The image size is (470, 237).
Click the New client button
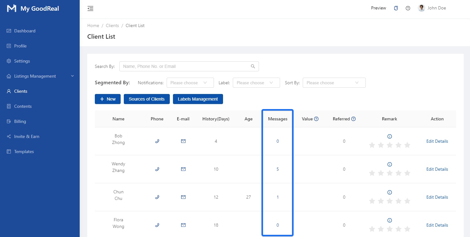(x=108, y=99)
